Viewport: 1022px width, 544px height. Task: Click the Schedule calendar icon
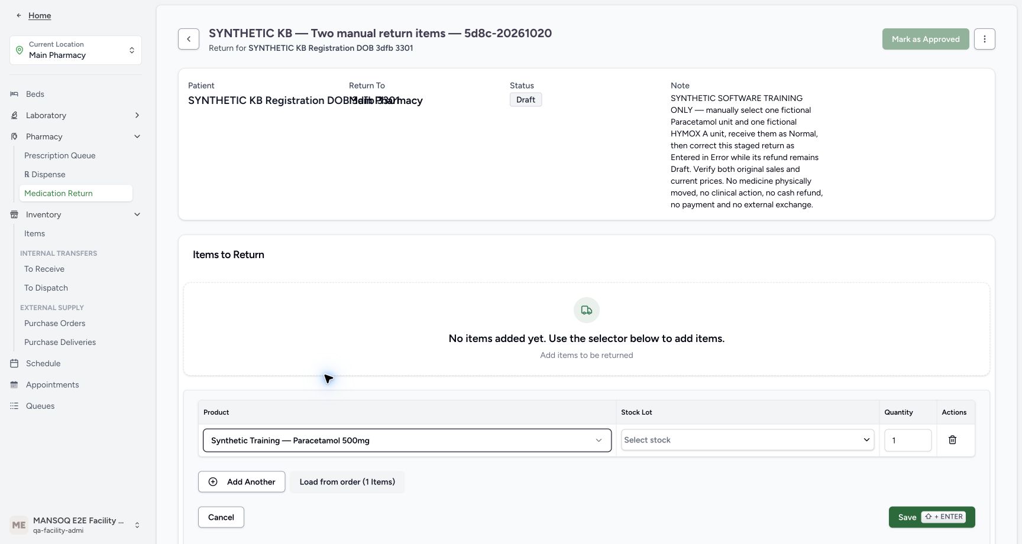tap(14, 363)
